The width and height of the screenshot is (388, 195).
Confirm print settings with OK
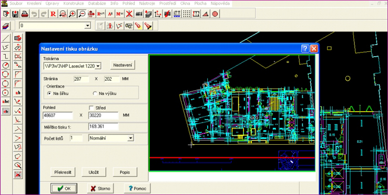[x=64, y=189]
